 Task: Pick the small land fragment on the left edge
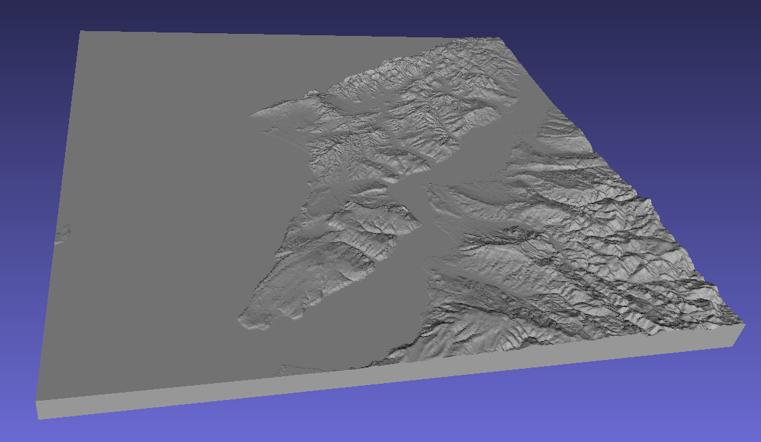point(62,234)
